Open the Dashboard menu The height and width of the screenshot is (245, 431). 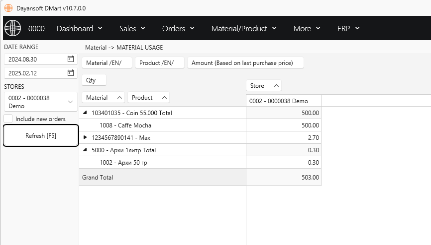[80, 28]
